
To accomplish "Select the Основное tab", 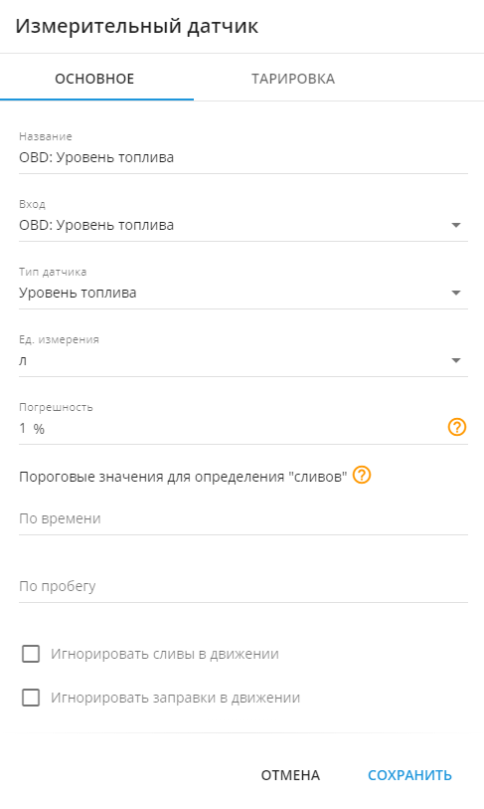I will 94,79.
